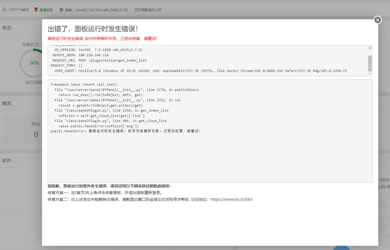Screen dimensions: 390x250
Task: Click the scroll down arrow in request info box
Action: [x=370, y=74]
